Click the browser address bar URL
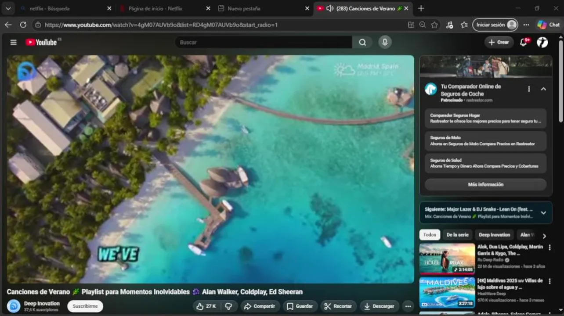 click(x=161, y=25)
